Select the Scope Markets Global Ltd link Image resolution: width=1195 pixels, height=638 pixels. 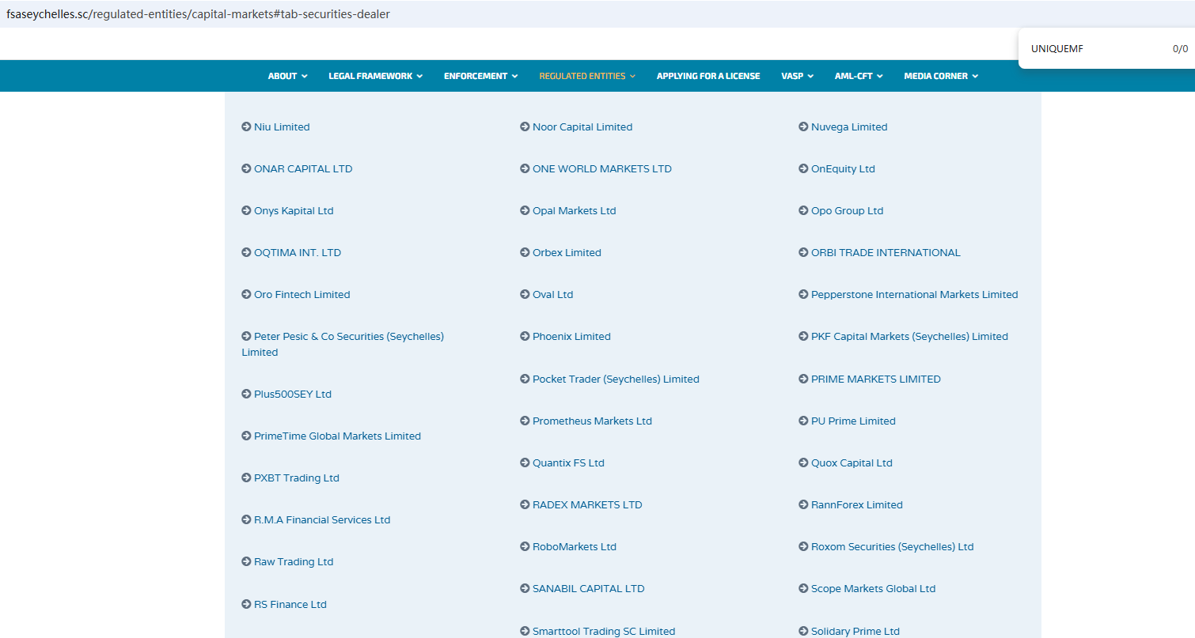point(873,588)
